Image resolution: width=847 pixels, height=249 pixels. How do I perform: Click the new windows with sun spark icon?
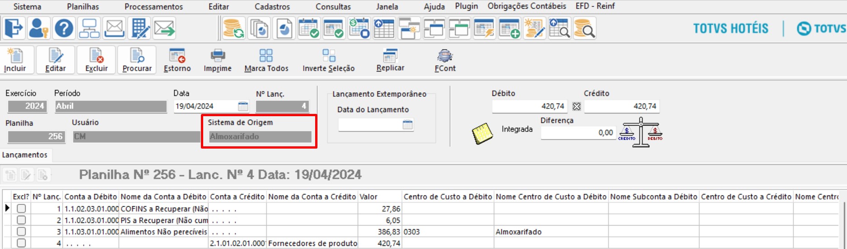click(x=410, y=28)
